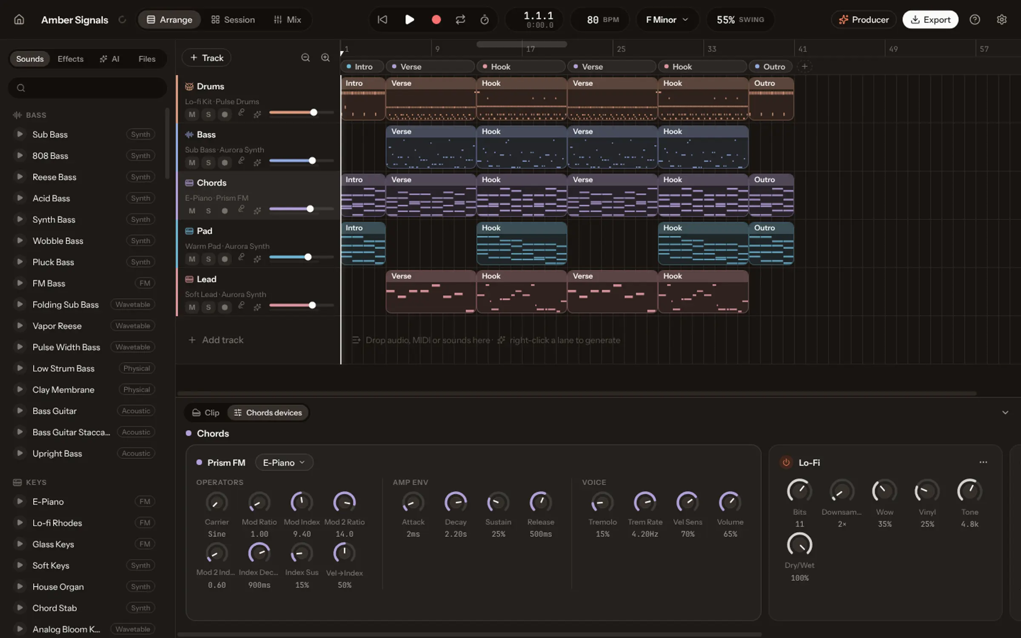Open the Lo-Fi device options menu

tap(983, 462)
